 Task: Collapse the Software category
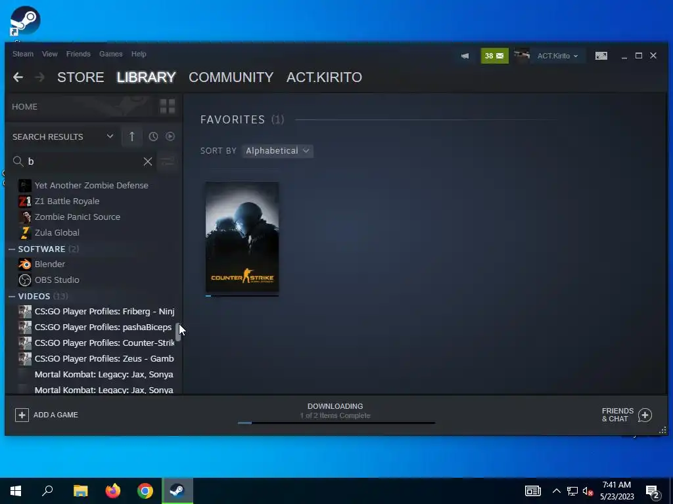click(x=12, y=249)
